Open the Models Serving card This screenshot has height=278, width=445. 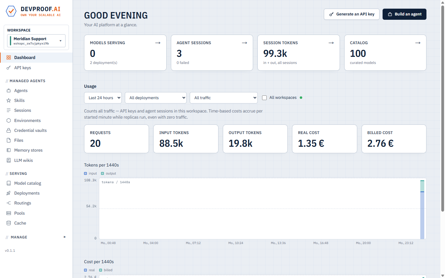click(125, 53)
